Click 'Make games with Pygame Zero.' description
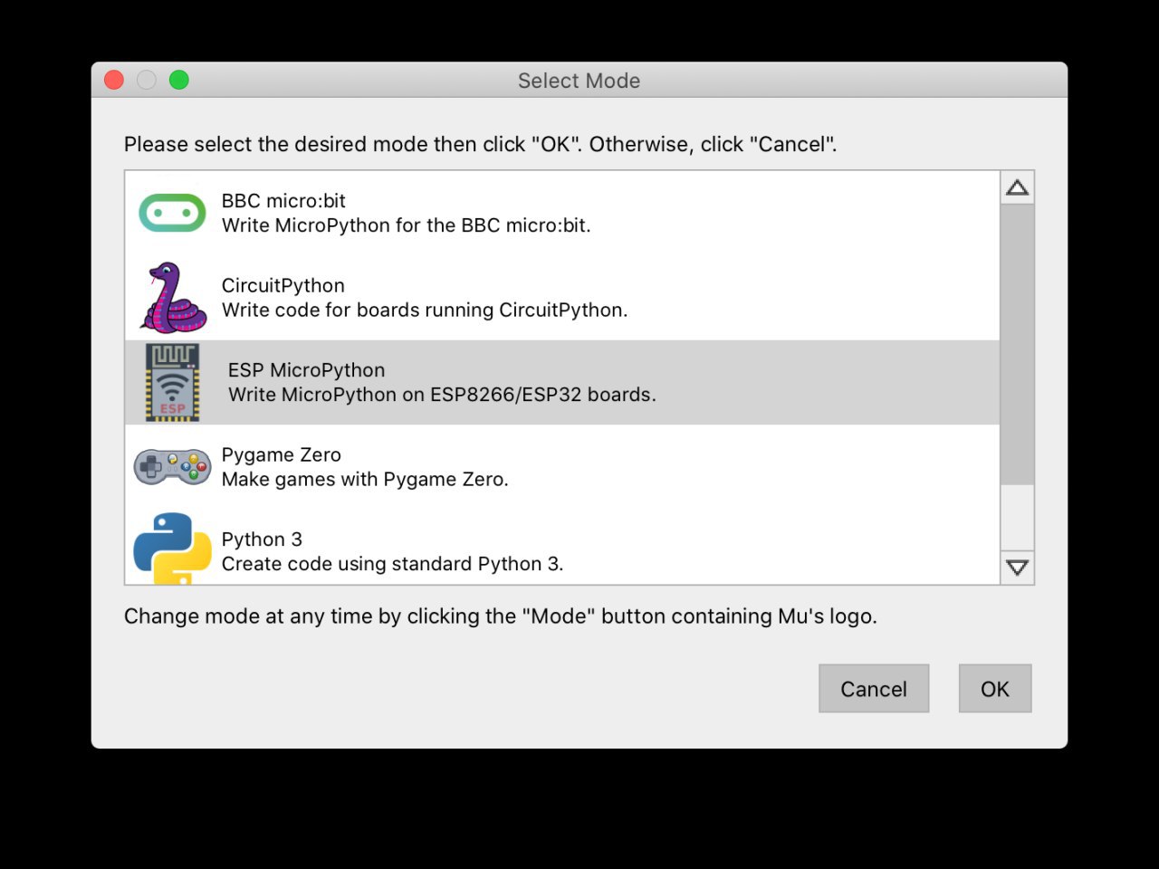The width and height of the screenshot is (1159, 869). [365, 479]
